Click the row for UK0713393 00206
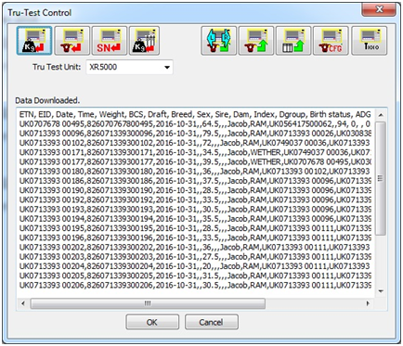The height and width of the screenshot is (346, 403). 195,285
